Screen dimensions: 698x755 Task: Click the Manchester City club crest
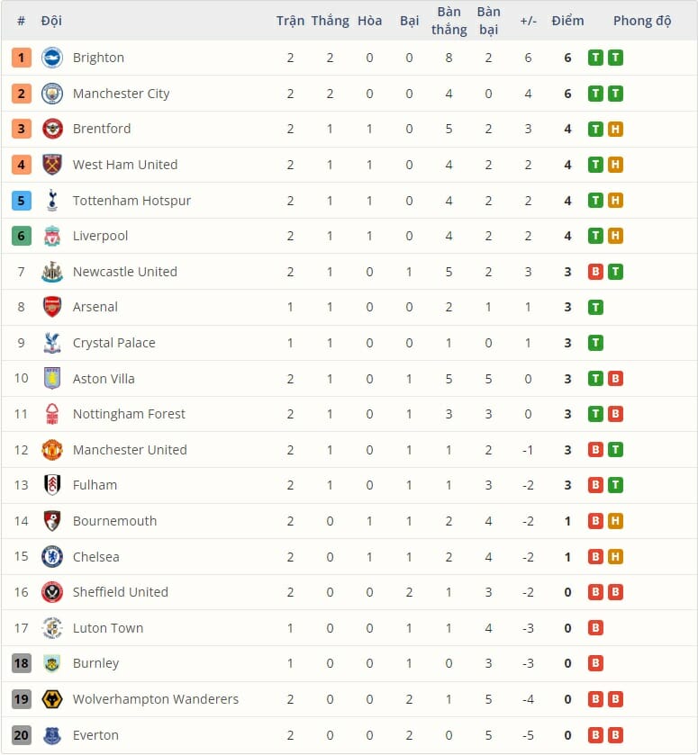pos(52,94)
